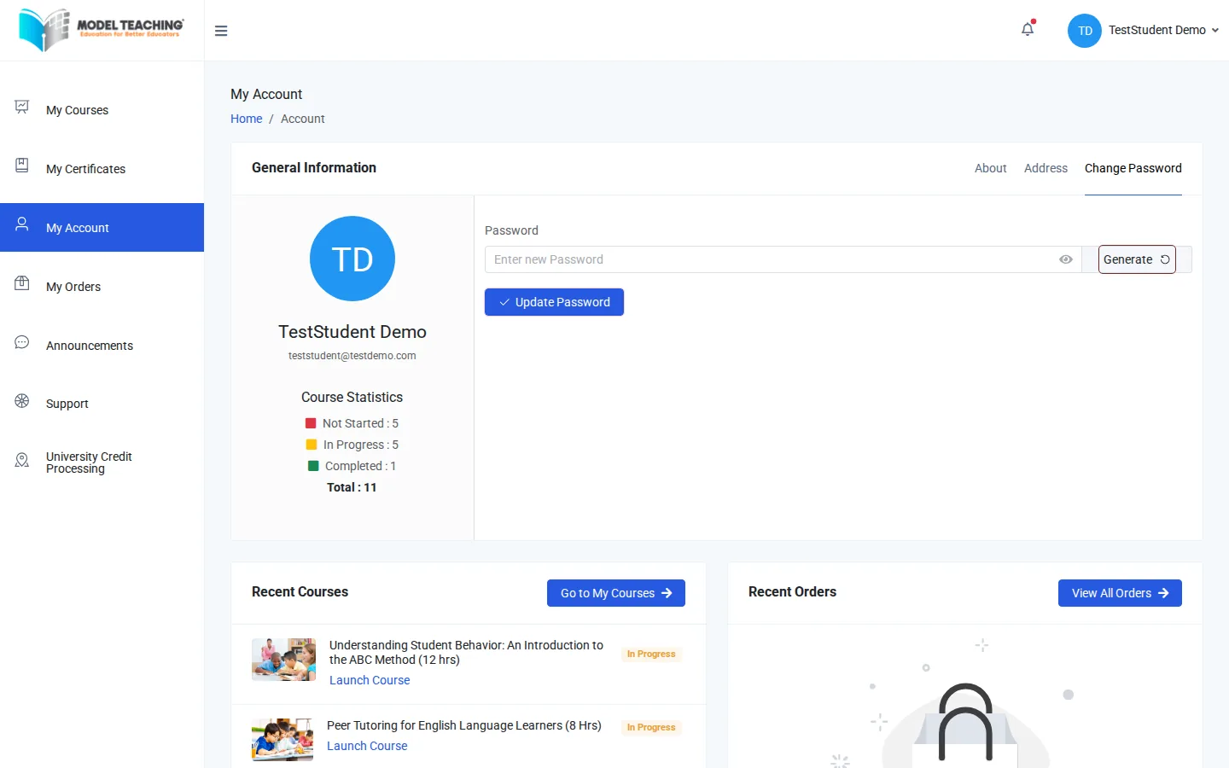This screenshot has height=768, width=1229.
Task: Click the Update Password button
Action: coord(554,302)
